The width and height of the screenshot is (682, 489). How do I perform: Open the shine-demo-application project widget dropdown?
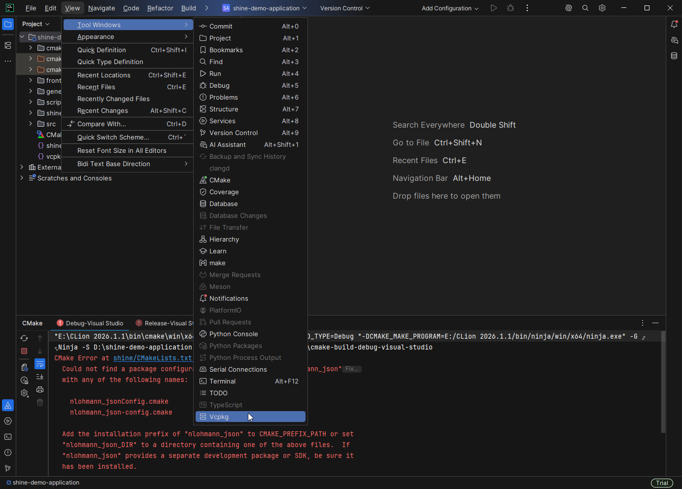tap(265, 8)
